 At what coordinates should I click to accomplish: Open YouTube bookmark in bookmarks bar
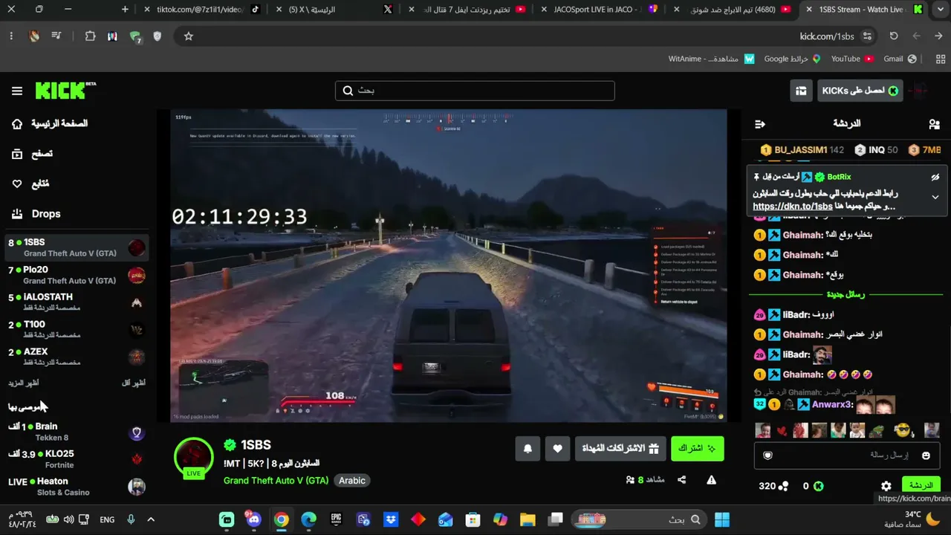point(852,59)
